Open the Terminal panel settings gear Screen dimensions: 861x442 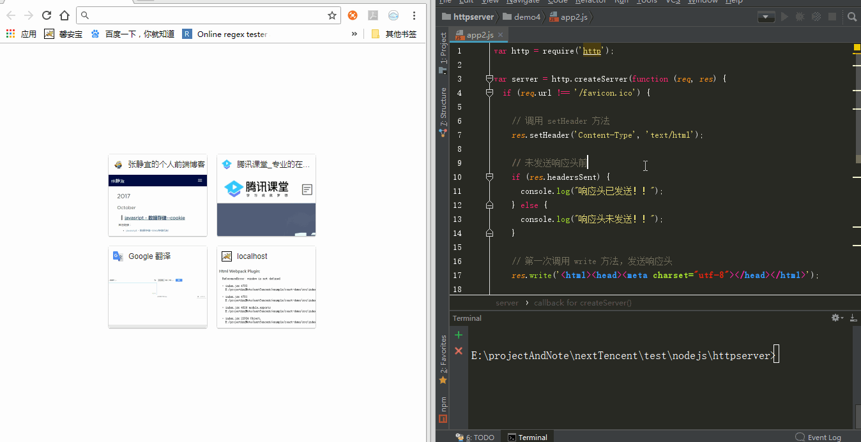835,318
